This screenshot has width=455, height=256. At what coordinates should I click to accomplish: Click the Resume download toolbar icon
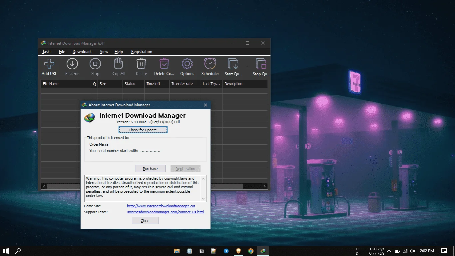[72, 63]
